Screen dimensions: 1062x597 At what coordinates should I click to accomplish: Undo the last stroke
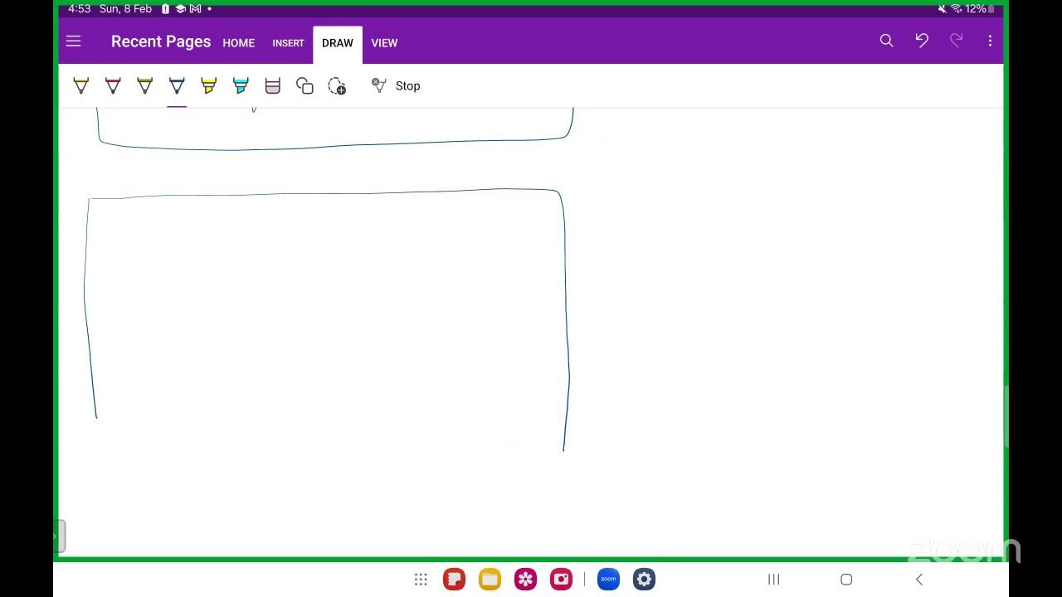click(922, 41)
